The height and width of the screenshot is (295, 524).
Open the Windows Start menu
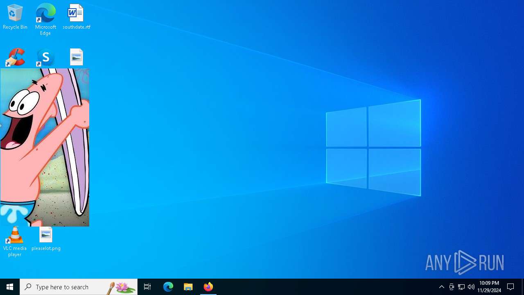tap(10, 287)
